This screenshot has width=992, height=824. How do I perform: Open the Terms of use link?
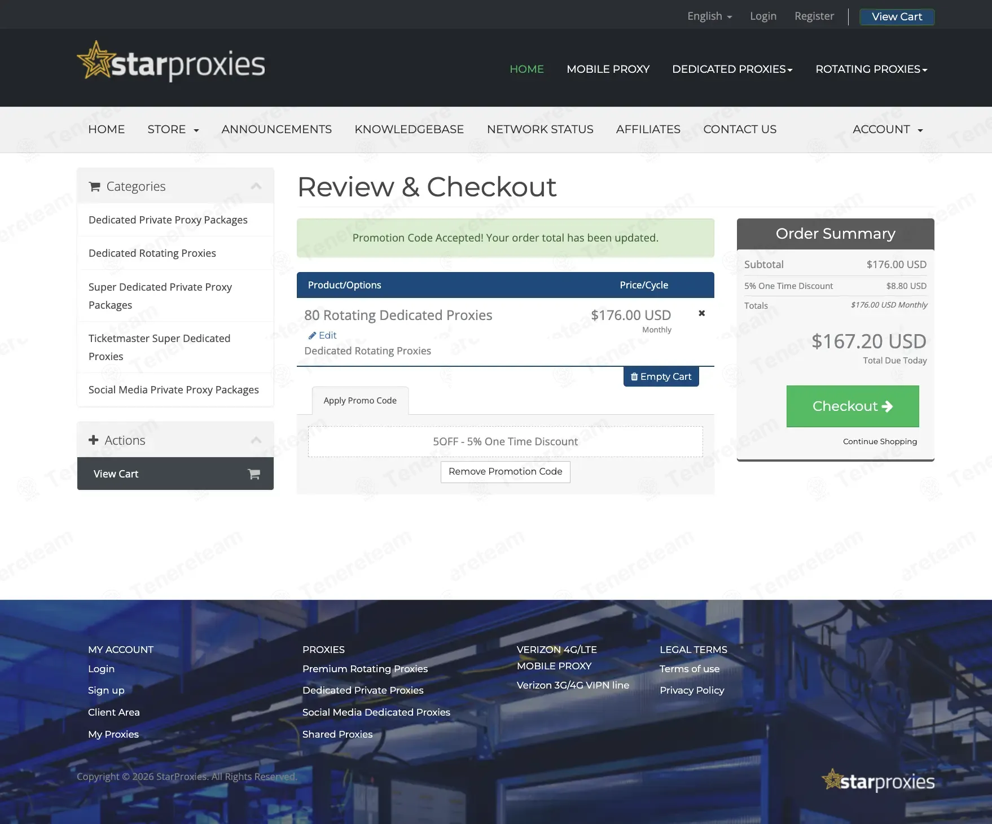point(690,669)
